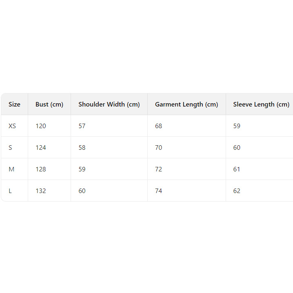
Task: Click the Bust (cm) column header
Action: [49, 104]
